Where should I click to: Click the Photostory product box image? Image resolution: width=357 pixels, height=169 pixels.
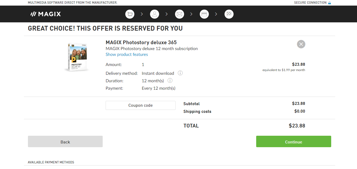point(77,57)
